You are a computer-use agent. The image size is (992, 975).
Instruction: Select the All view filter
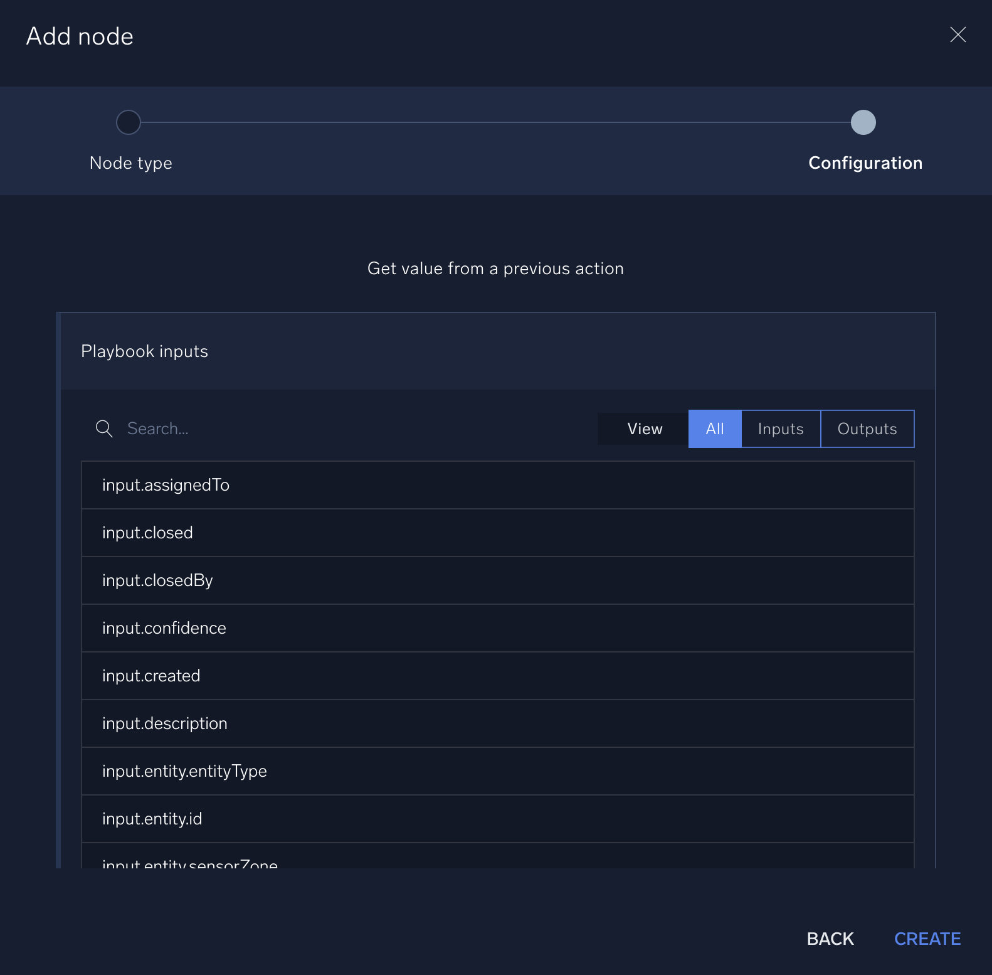pos(714,429)
